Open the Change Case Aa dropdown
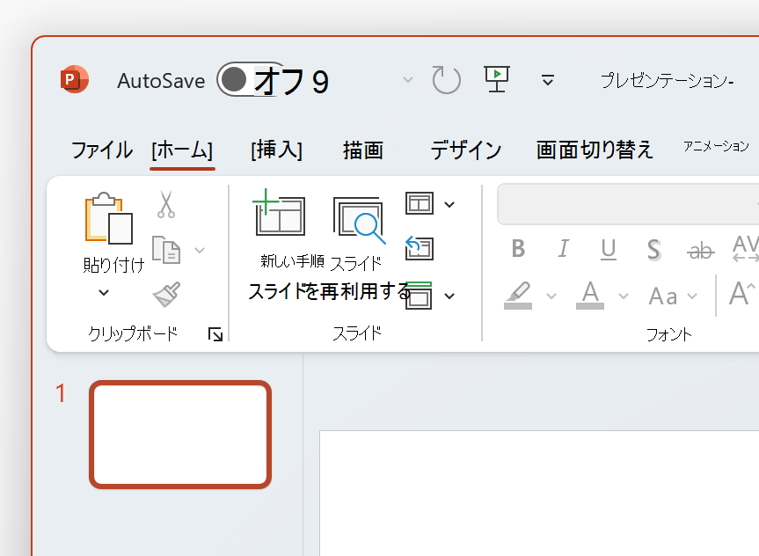This screenshot has height=556, width=759. coord(673,296)
